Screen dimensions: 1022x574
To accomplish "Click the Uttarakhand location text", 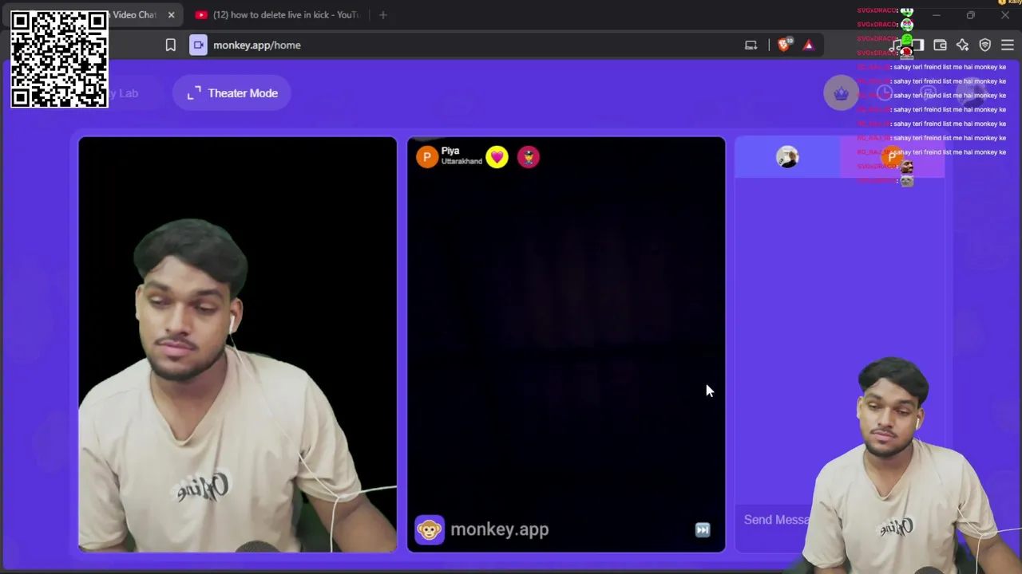I will click(461, 162).
